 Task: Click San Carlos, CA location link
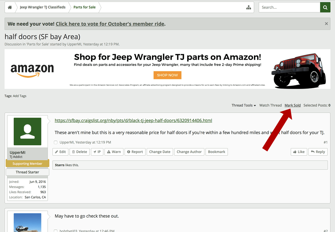click(x=35, y=197)
